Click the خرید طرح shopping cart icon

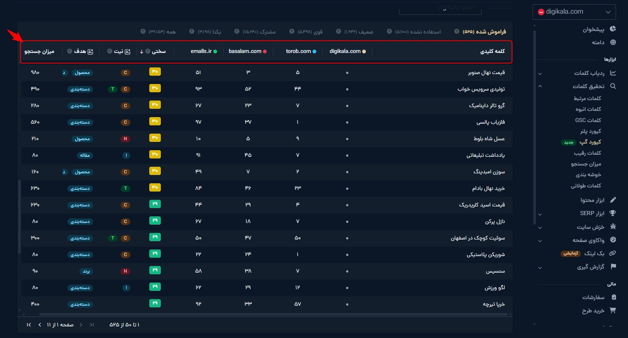[x=613, y=310]
